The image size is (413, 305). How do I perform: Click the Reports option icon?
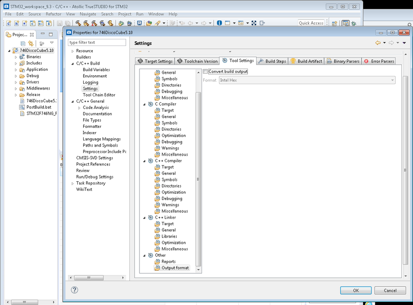pyautogui.click(x=157, y=262)
